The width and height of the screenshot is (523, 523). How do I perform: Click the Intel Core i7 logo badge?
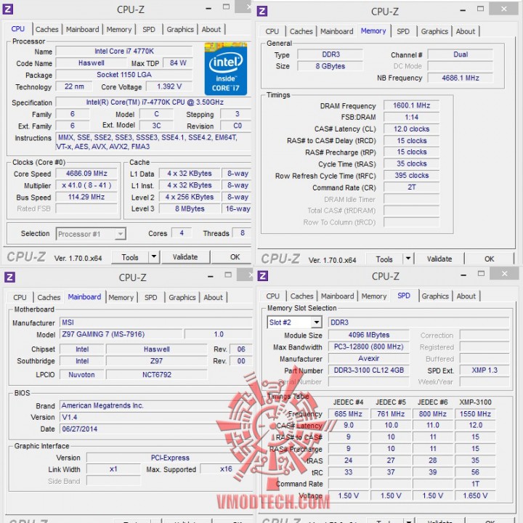(x=226, y=69)
